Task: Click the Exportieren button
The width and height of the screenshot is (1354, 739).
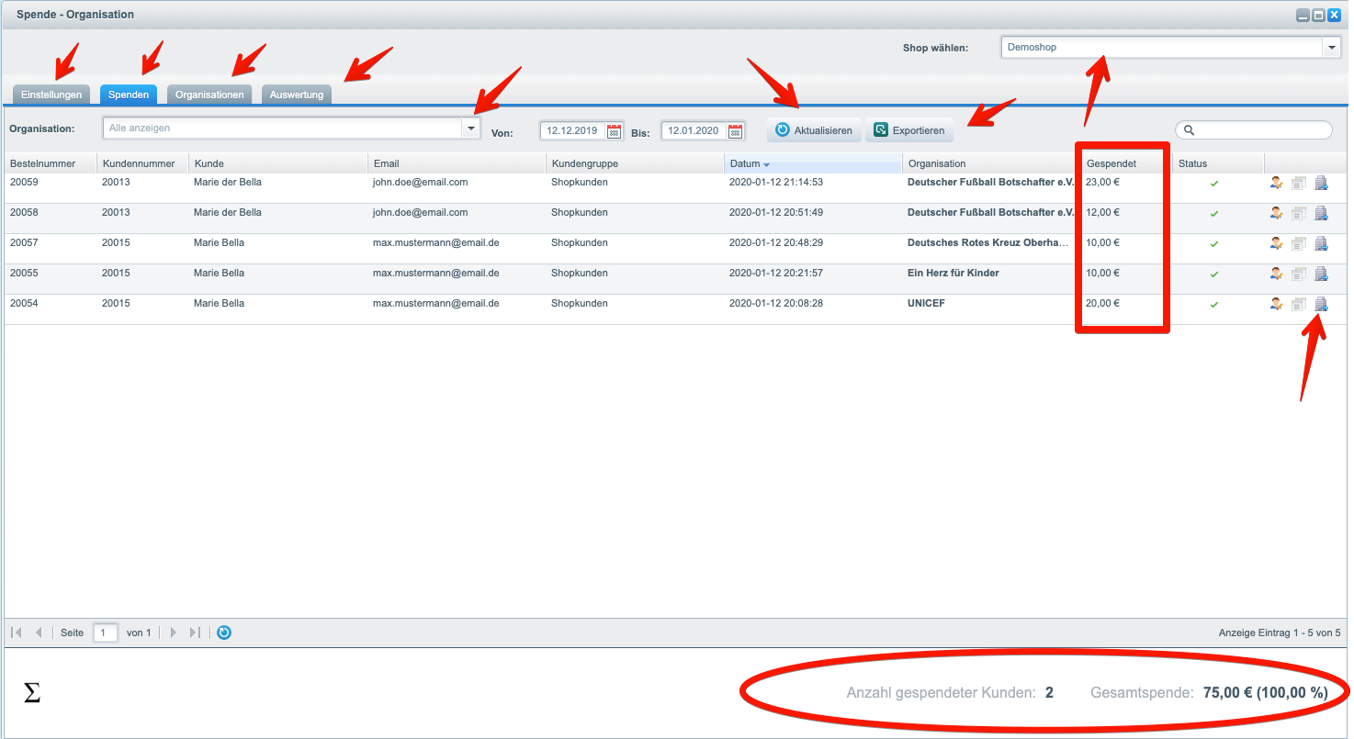Action: [x=909, y=130]
